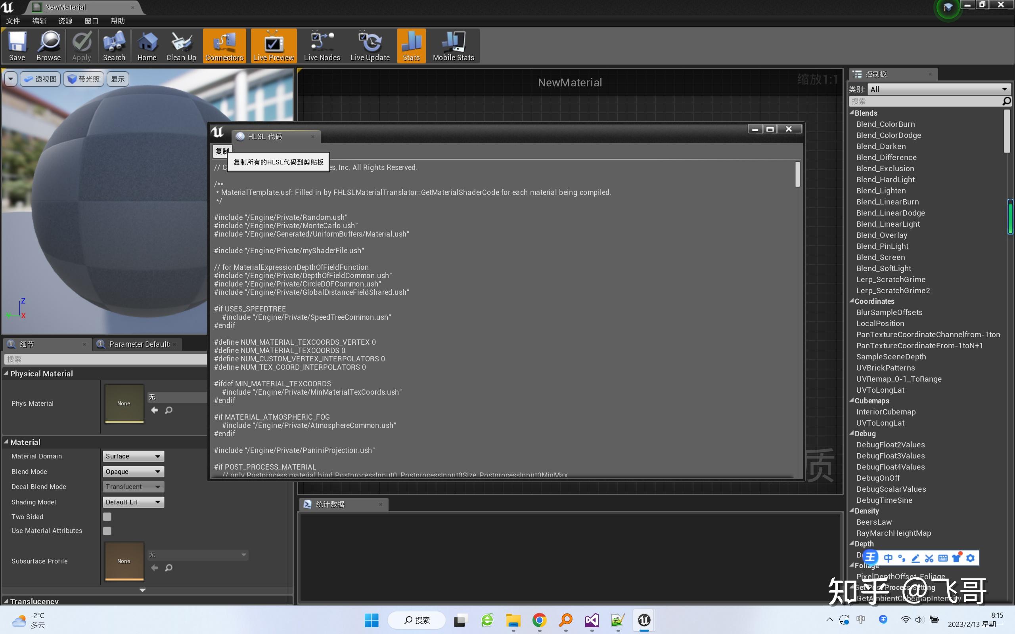
Task: Click the 带光照 view mode button
Action: tap(84, 79)
